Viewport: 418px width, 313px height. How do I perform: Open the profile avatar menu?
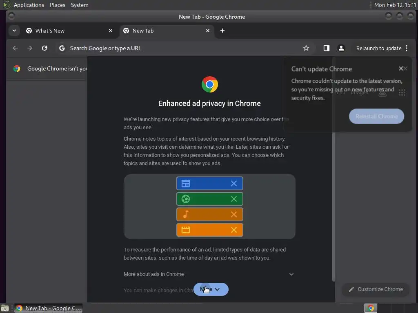coord(341,48)
